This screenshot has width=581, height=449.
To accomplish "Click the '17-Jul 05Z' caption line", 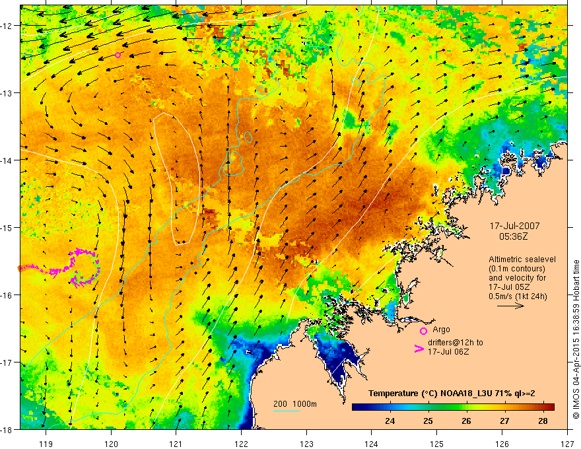I will (509, 287).
